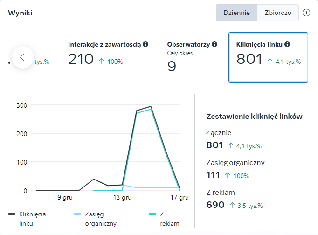This screenshot has width=318, height=235.
Task: Click info icon next to Interakcje z zawartością
Action: point(145,44)
